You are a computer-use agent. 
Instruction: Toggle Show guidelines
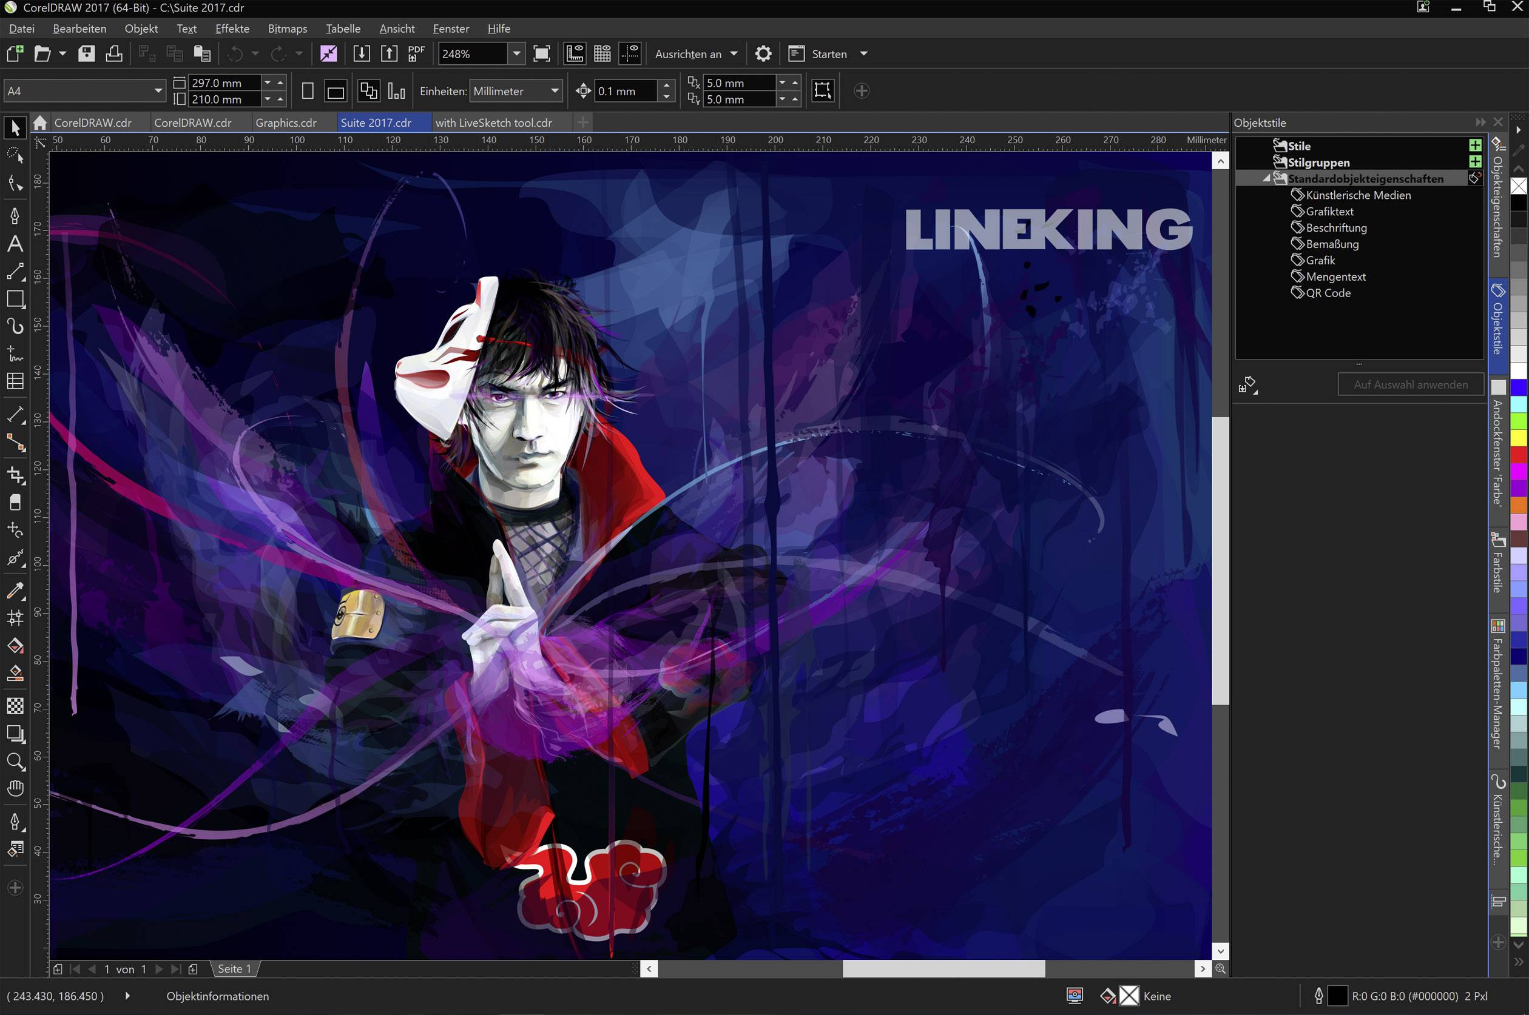click(629, 53)
